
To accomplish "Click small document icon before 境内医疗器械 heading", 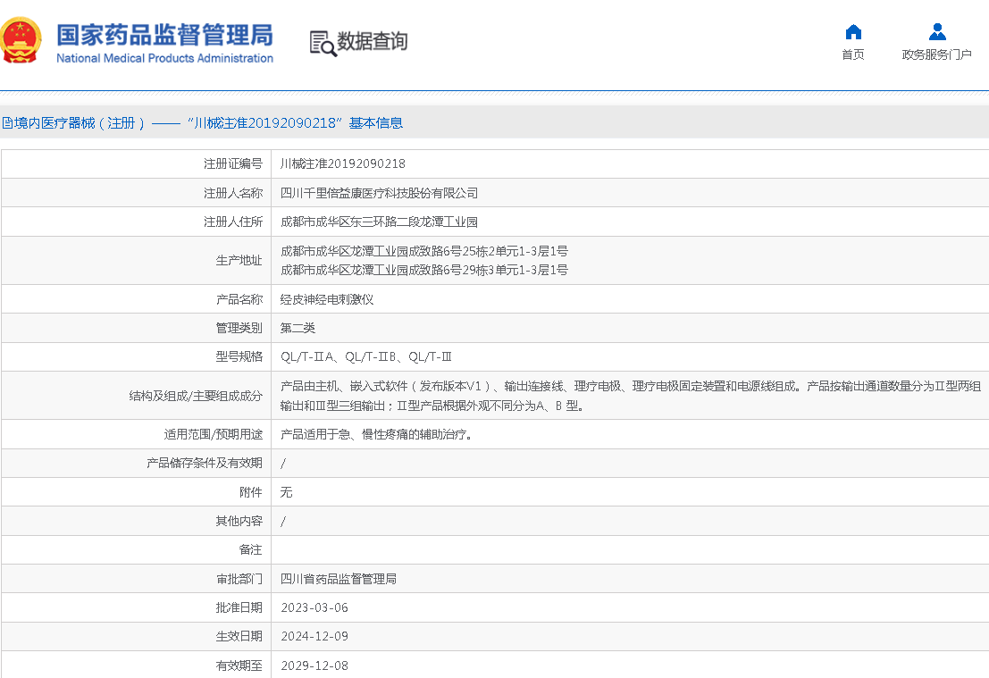I will click(6, 123).
